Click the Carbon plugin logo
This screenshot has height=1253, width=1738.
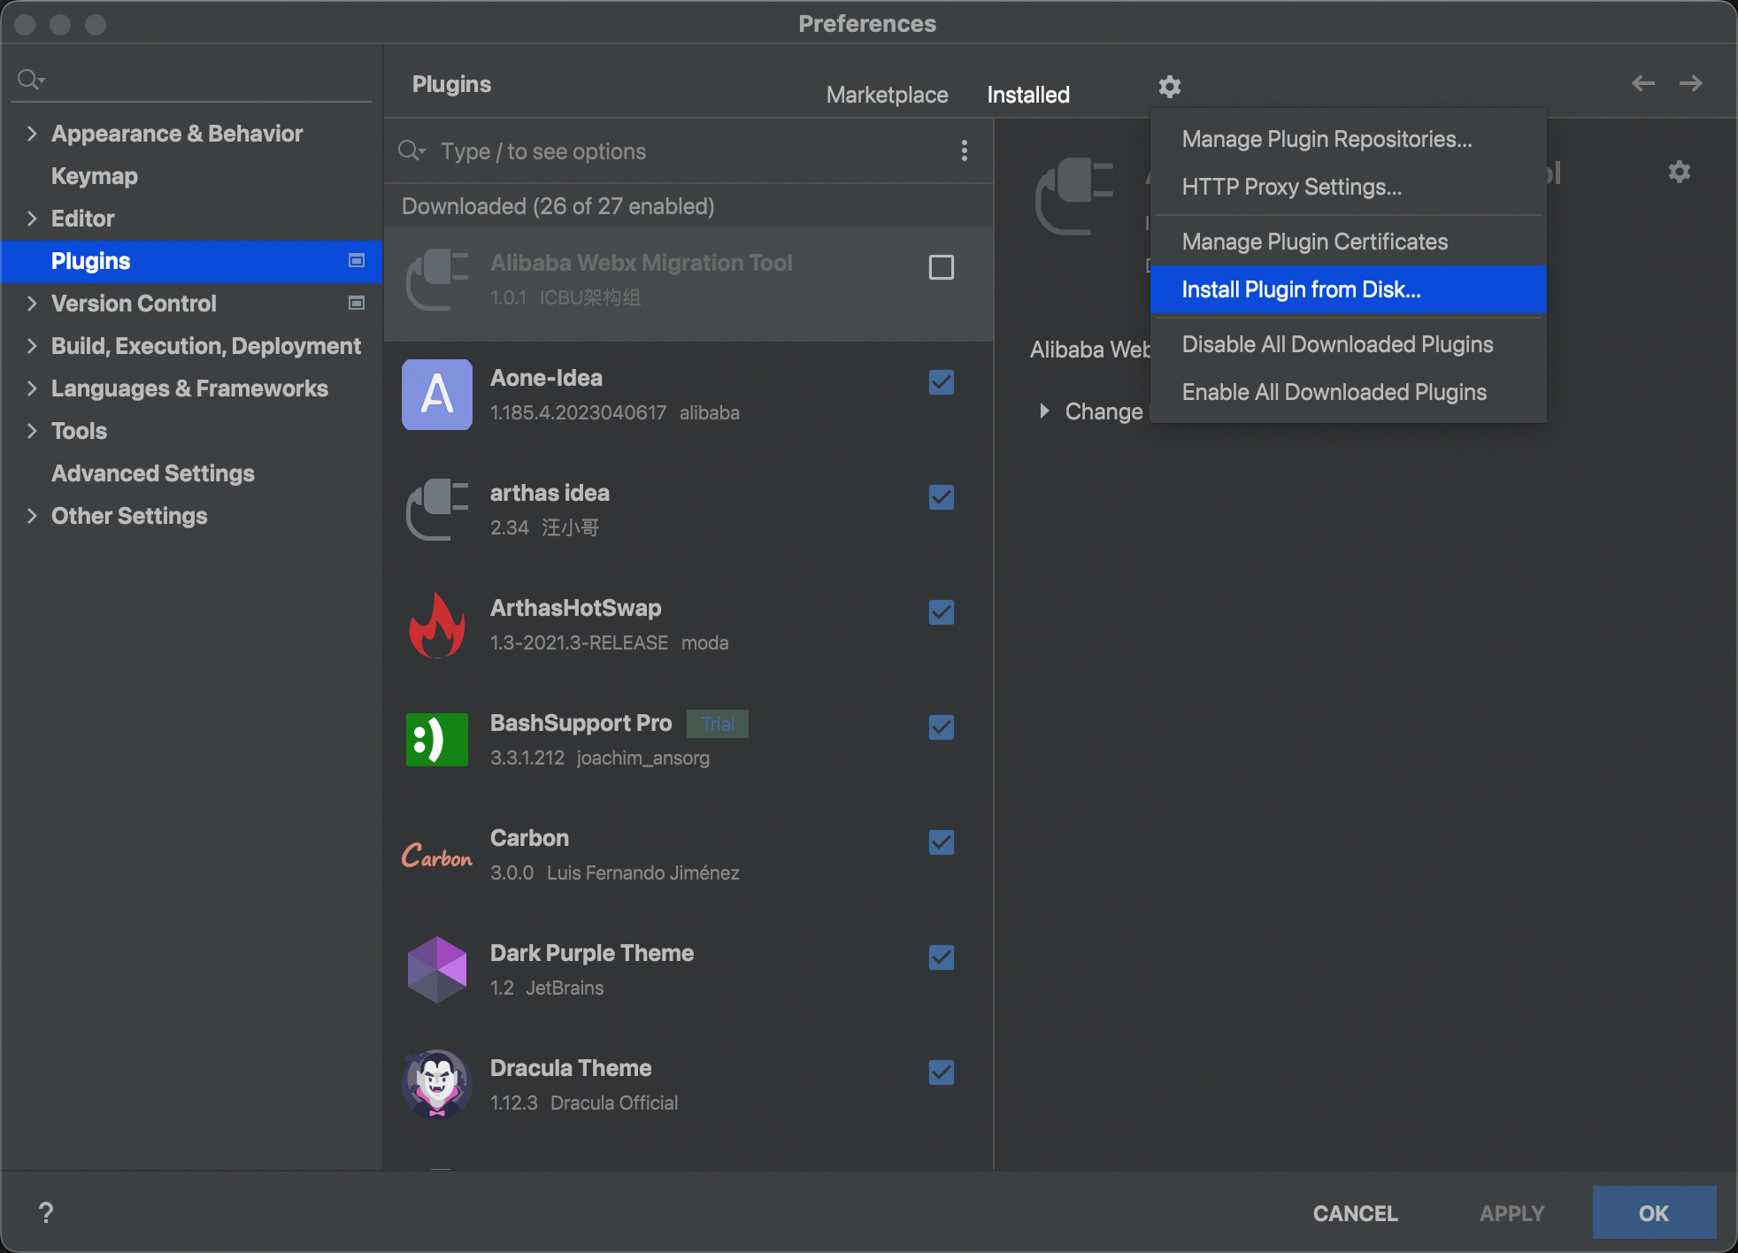point(437,855)
